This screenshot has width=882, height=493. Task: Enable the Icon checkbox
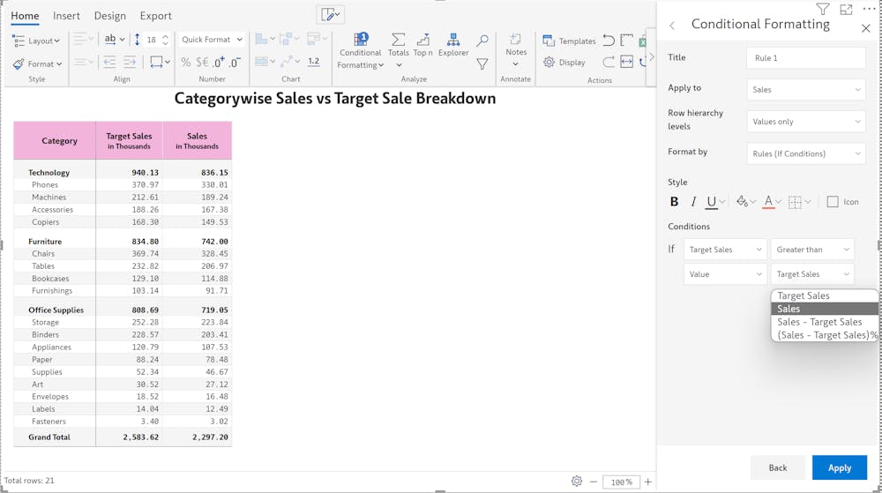coord(833,202)
